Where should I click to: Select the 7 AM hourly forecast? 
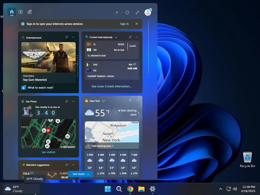(x=134, y=164)
